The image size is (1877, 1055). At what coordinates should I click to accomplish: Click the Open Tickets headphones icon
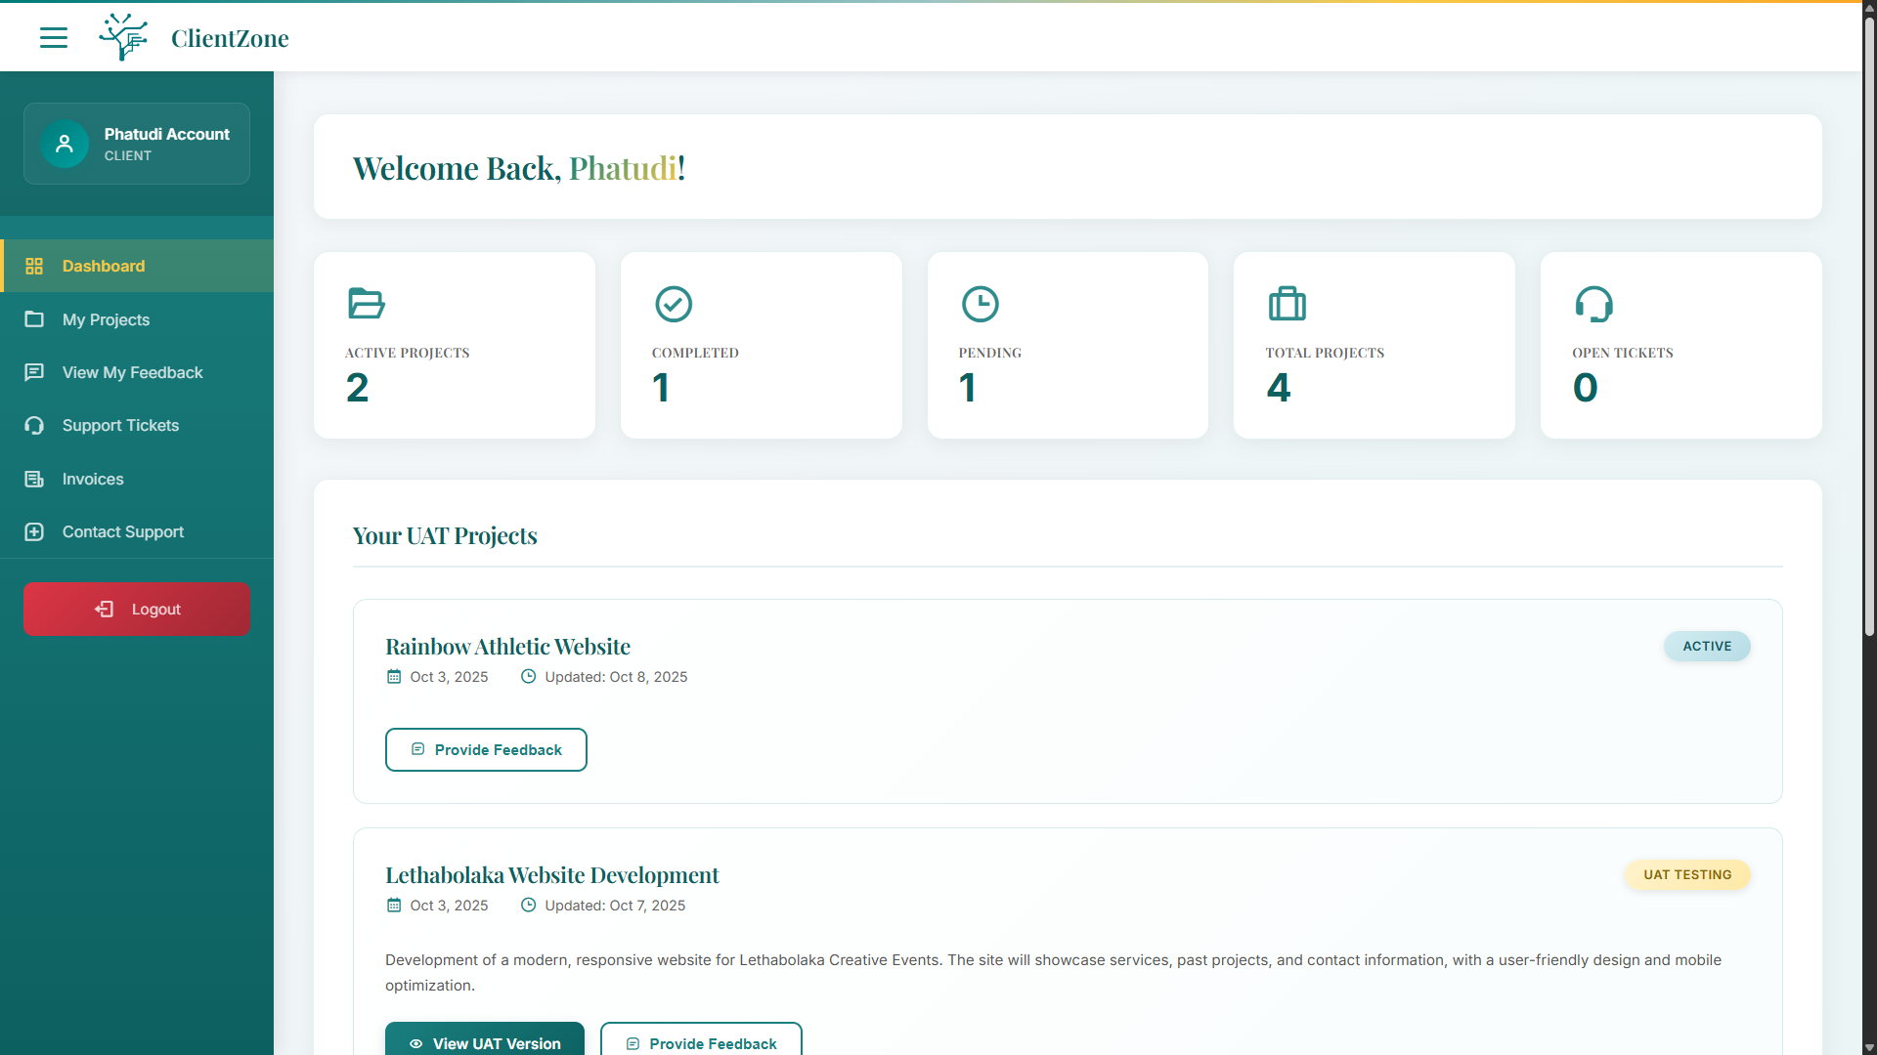[x=1594, y=304]
